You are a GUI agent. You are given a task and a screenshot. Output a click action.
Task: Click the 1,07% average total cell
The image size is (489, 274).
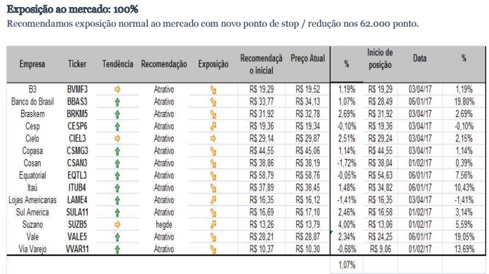click(347, 265)
